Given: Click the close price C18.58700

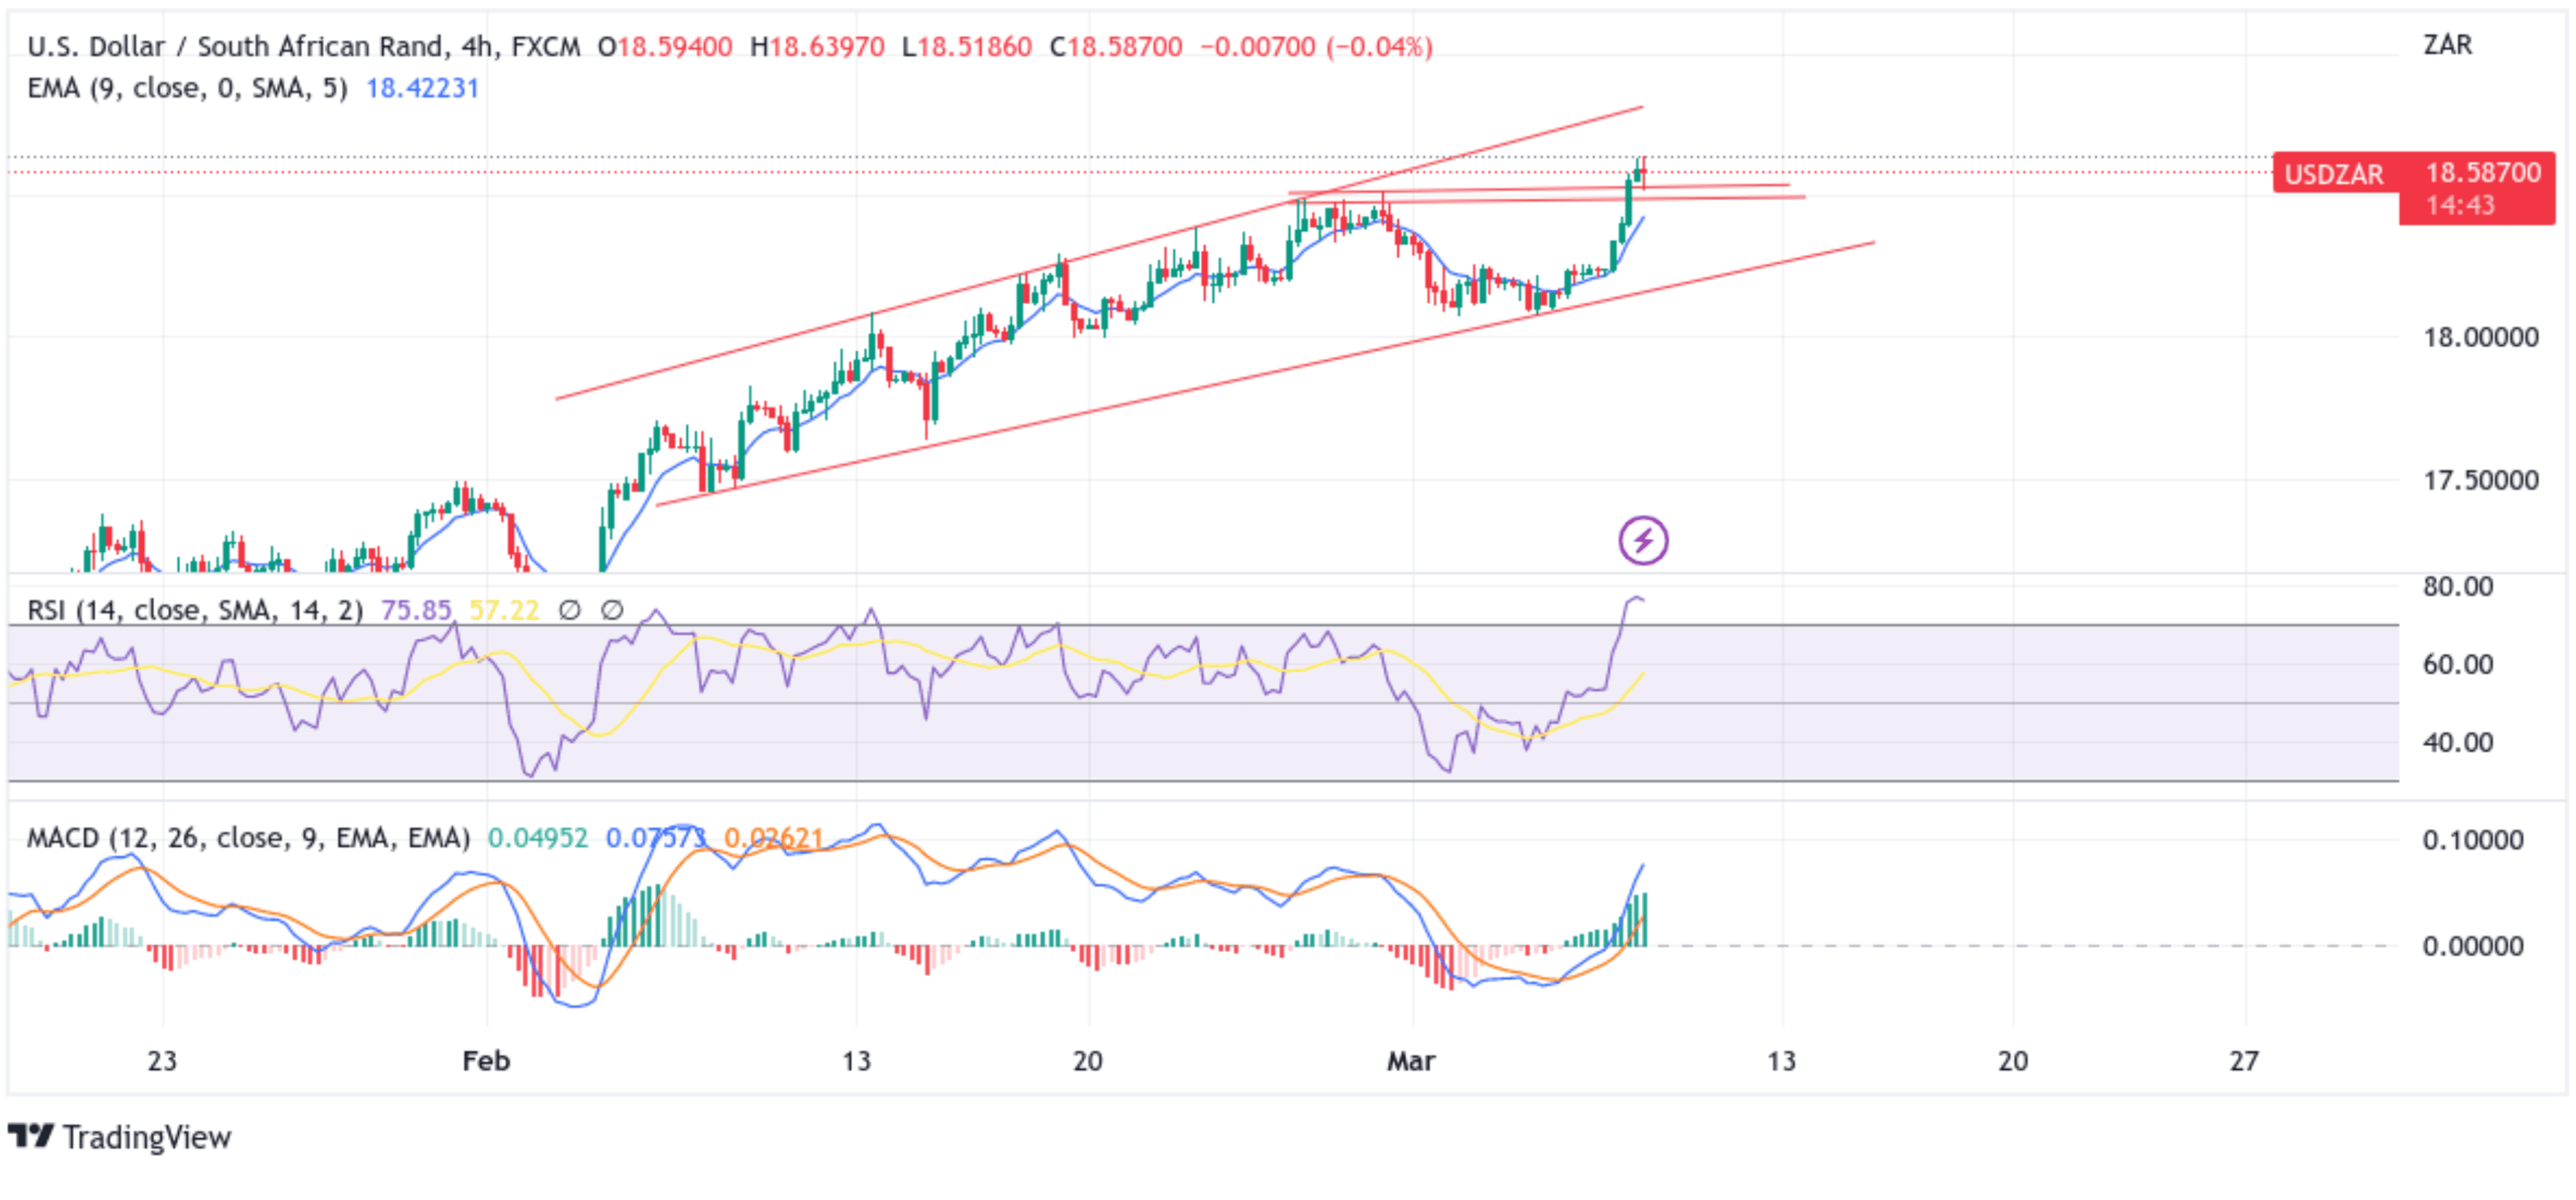Looking at the screenshot, I should click(x=1116, y=46).
